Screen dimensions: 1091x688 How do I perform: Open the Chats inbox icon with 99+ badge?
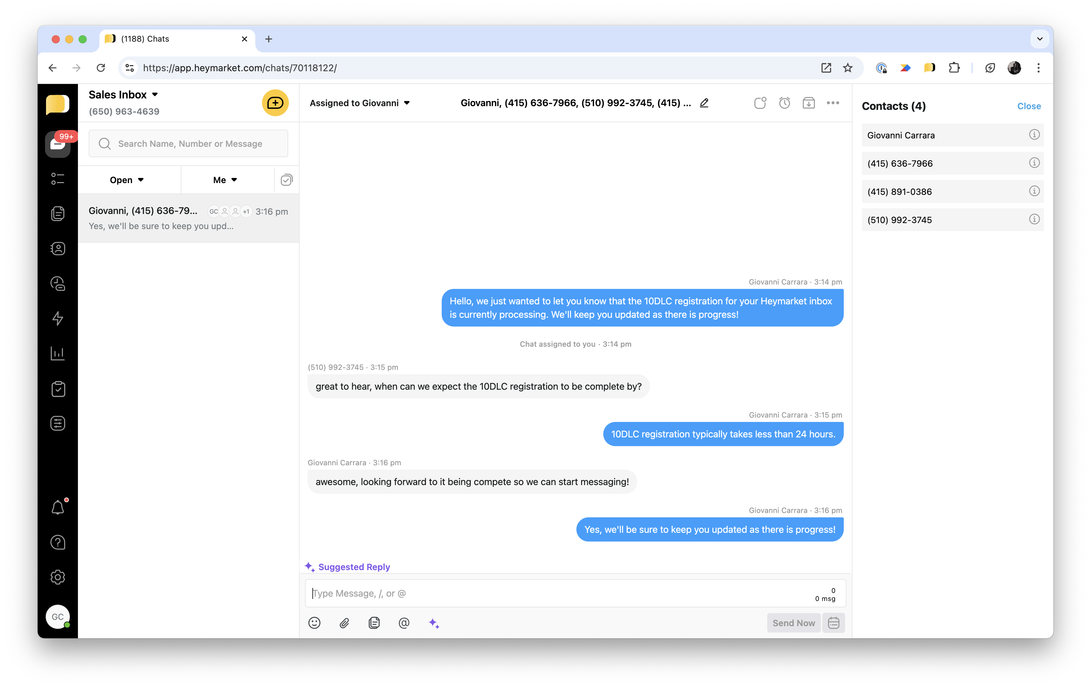click(x=58, y=144)
